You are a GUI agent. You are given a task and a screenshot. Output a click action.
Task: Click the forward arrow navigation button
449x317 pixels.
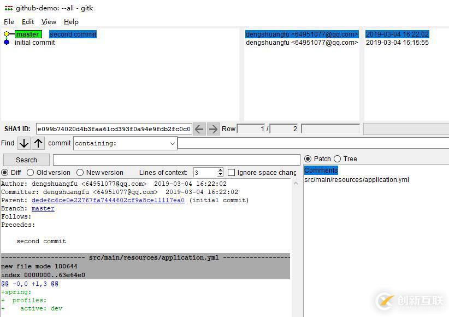click(x=213, y=129)
